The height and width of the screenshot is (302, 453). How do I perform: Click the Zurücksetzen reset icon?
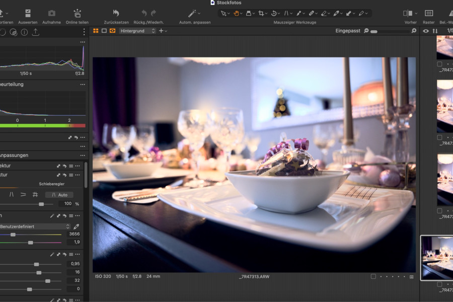[116, 14]
